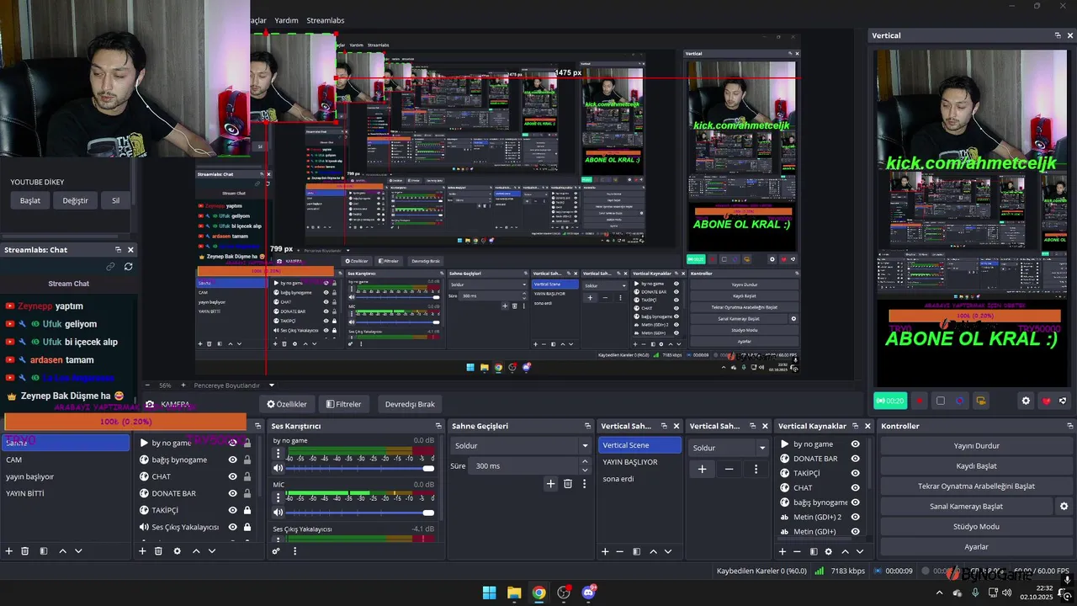Viewport: 1077px width, 606px height.
Task: Refresh Stream Chat with reload icon
Action: tap(128, 267)
